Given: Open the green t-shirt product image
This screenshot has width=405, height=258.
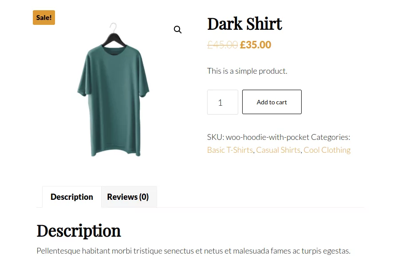Looking at the screenshot, I should (x=114, y=90).
